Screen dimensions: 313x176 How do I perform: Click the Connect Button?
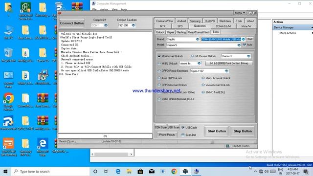[72, 23]
